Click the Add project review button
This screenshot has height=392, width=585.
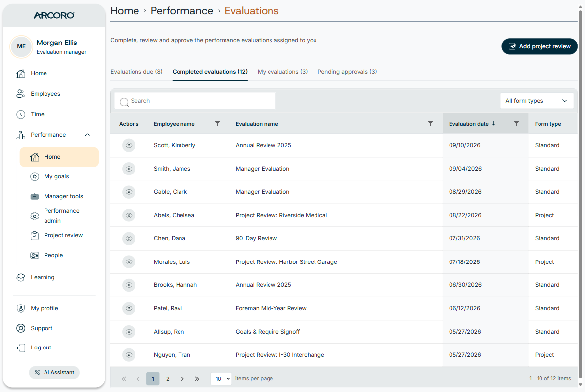pos(539,46)
